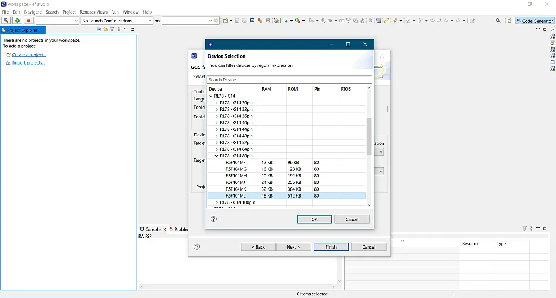The height and width of the screenshot is (298, 556).
Task: Open the launch mode dropdown showing ---
Action: point(58,21)
